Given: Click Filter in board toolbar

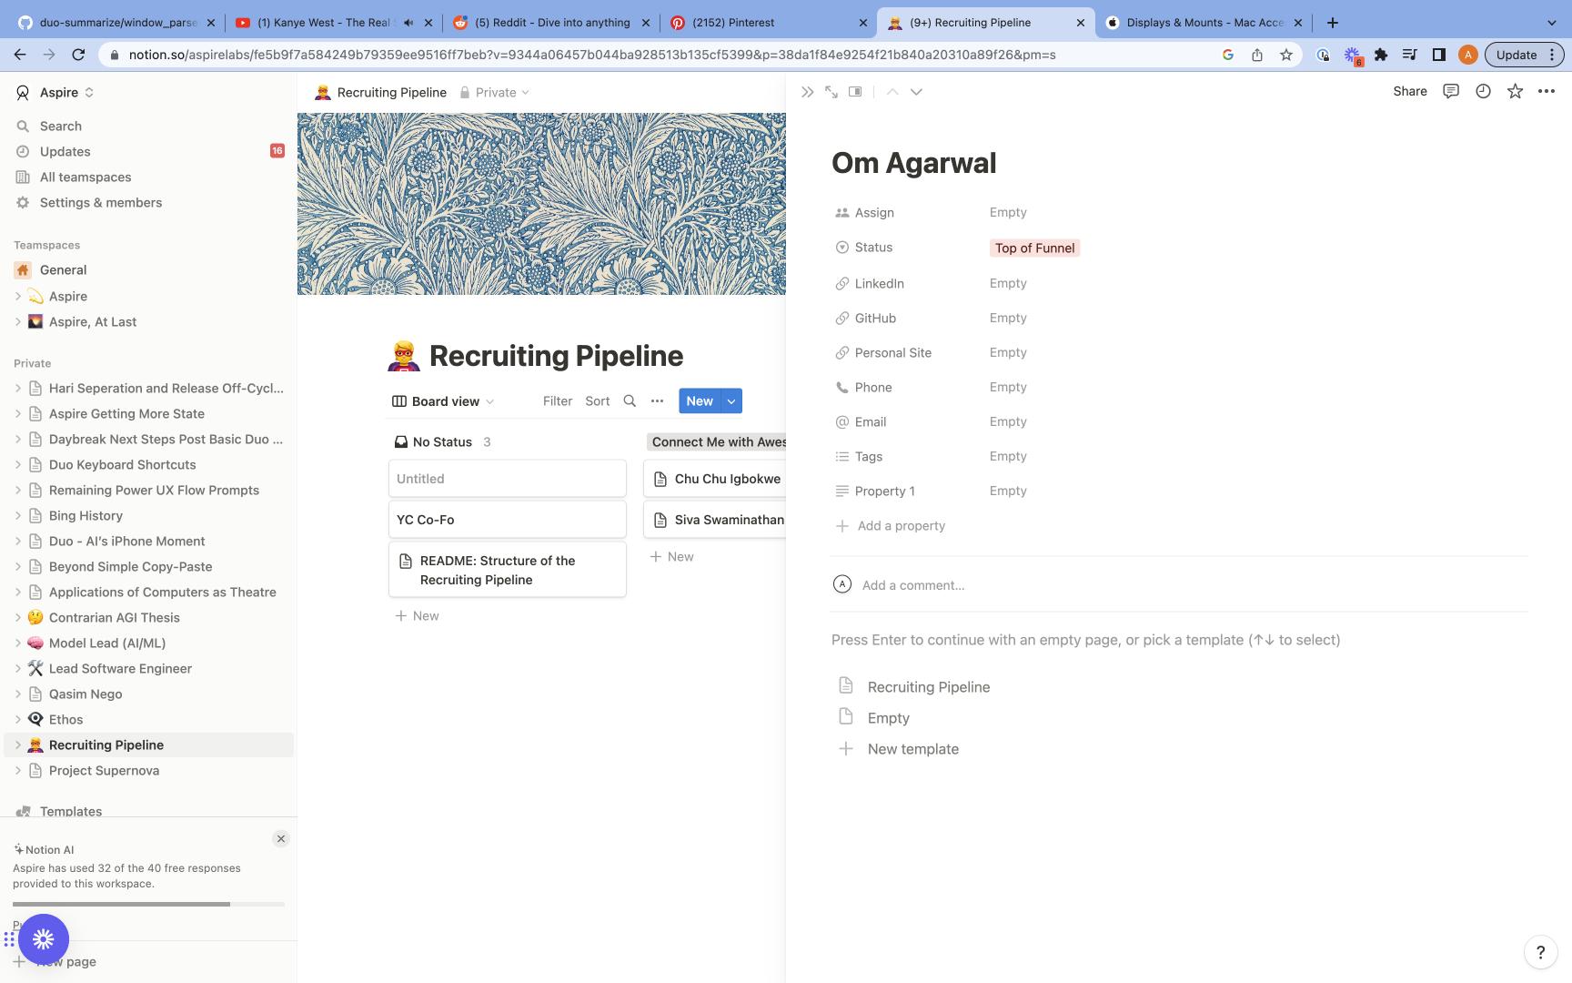Looking at the screenshot, I should [558, 400].
